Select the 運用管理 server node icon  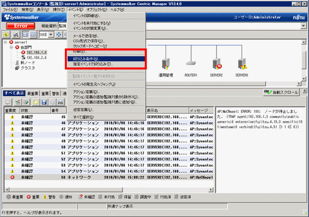click(x=166, y=64)
